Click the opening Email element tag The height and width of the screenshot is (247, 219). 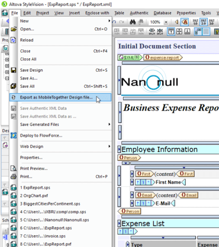(x=146, y=195)
